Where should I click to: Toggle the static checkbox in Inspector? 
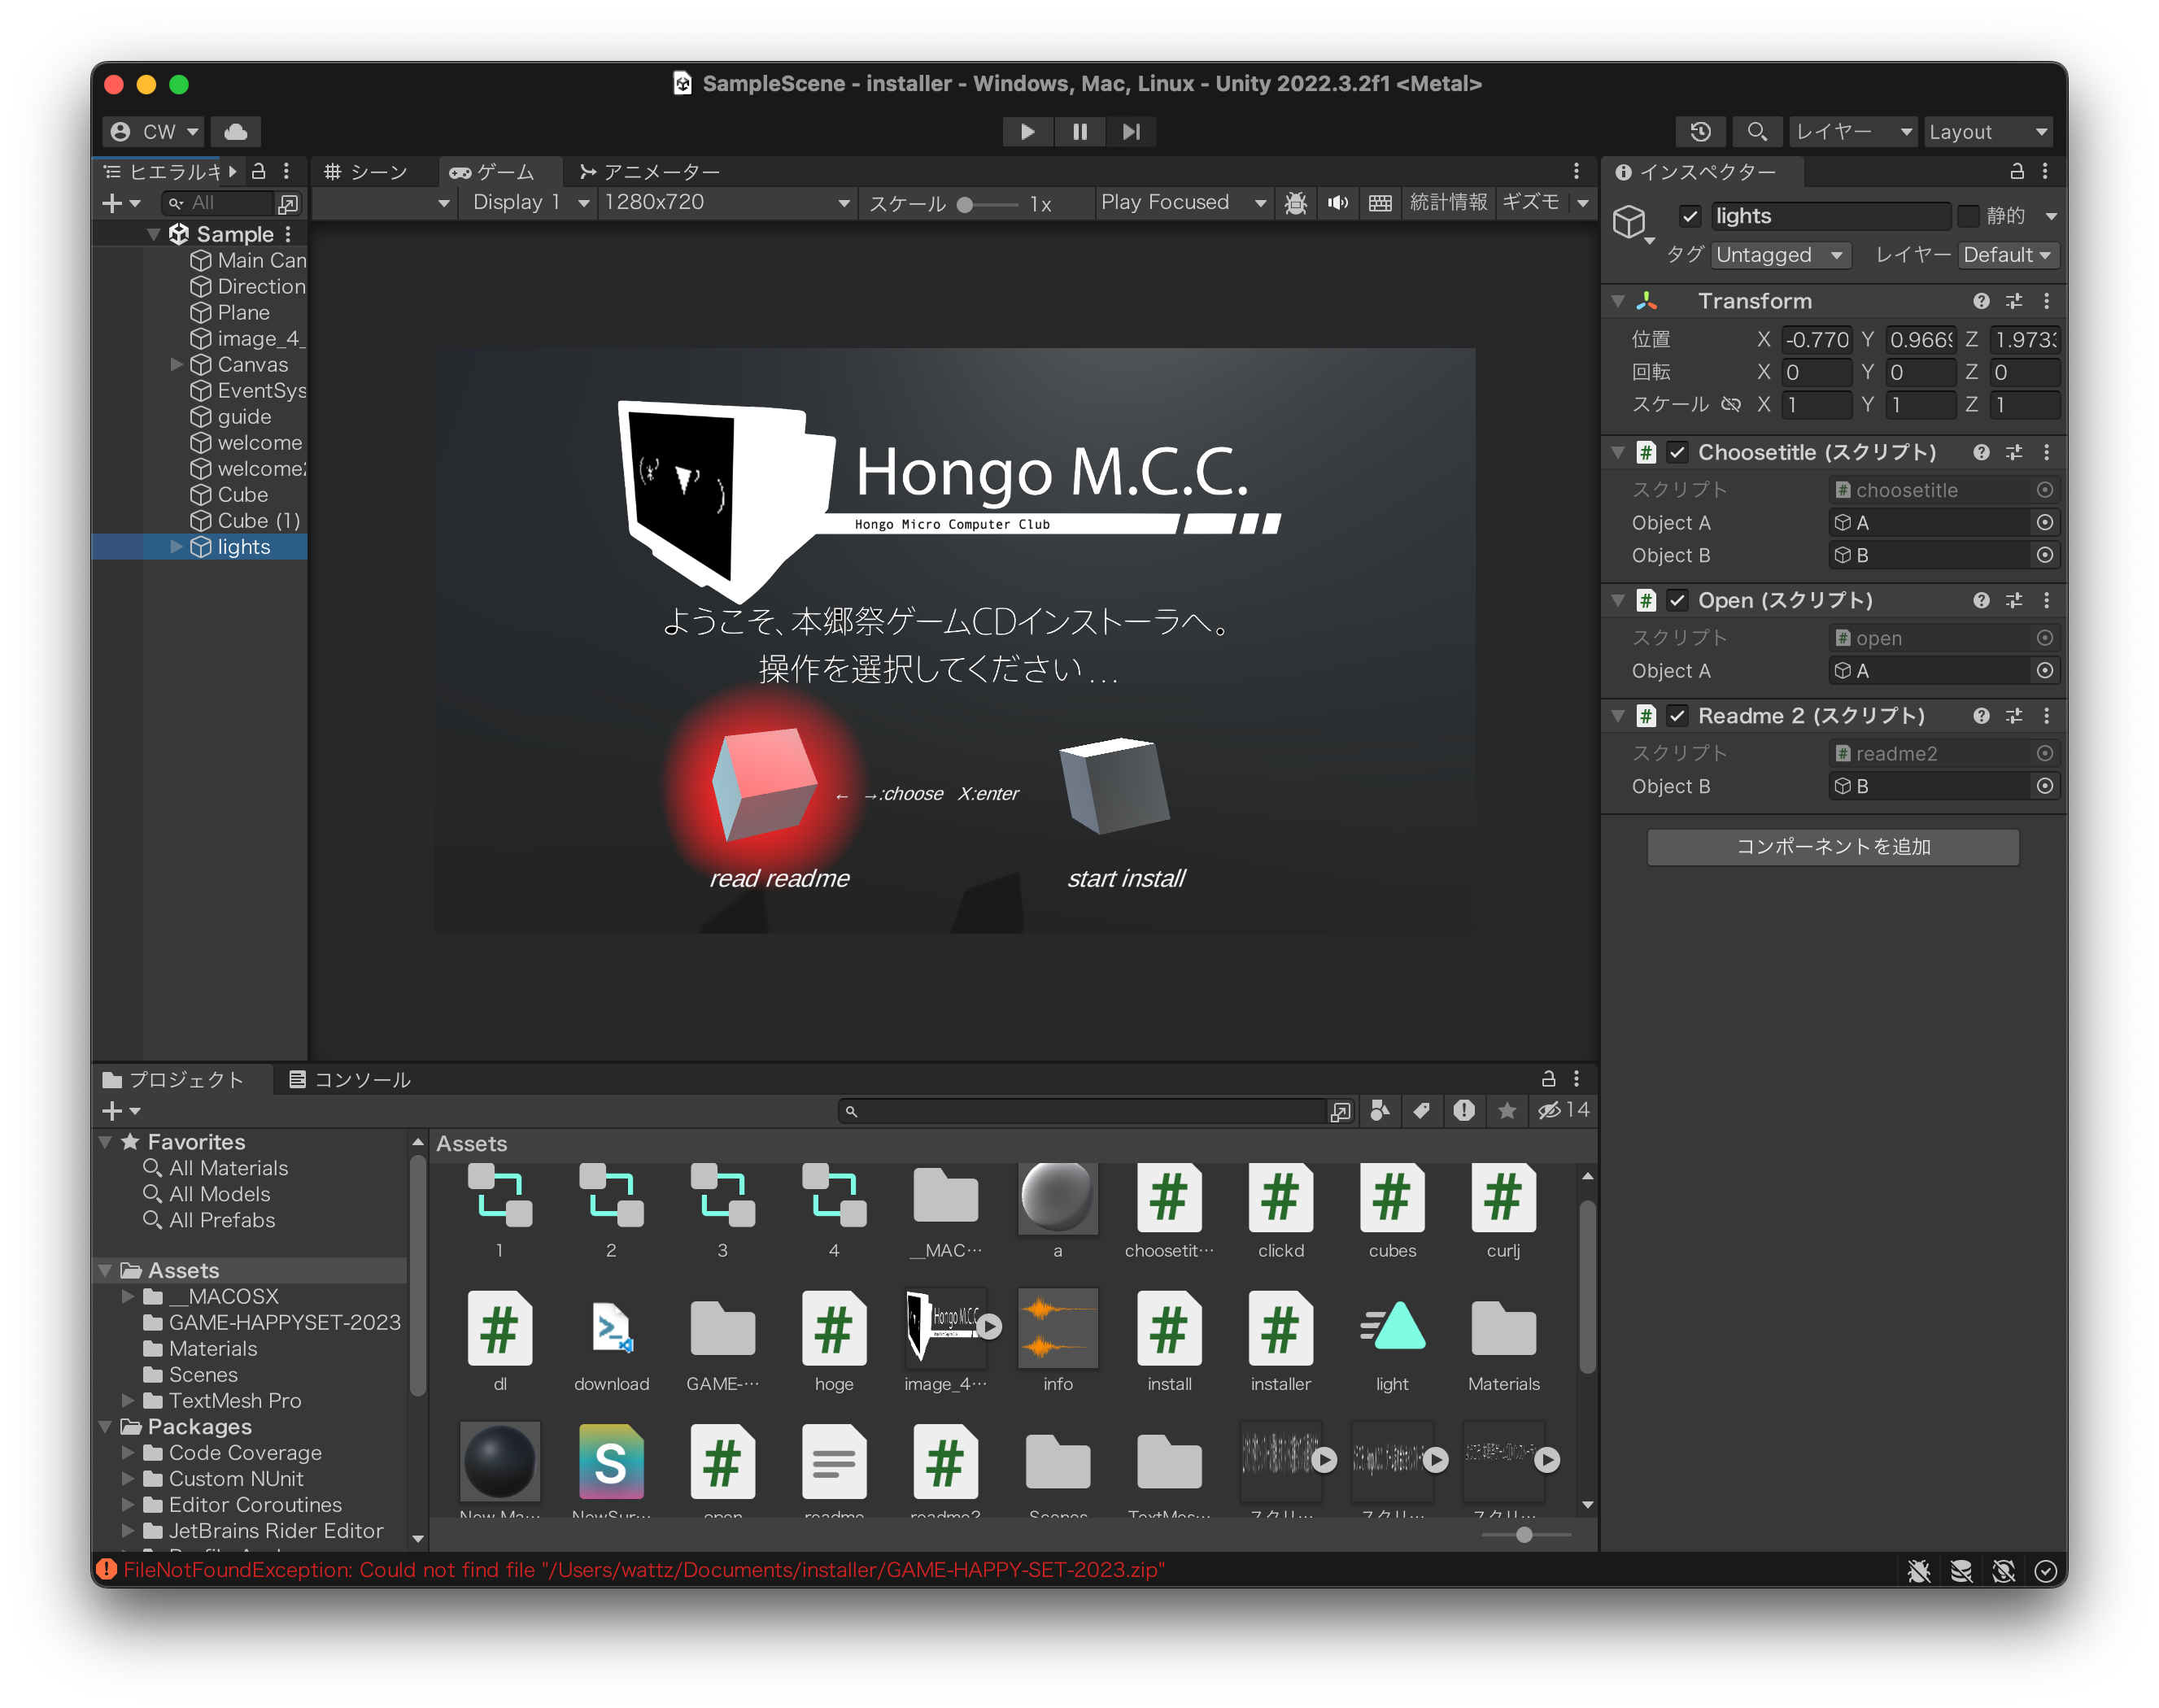tap(1968, 216)
